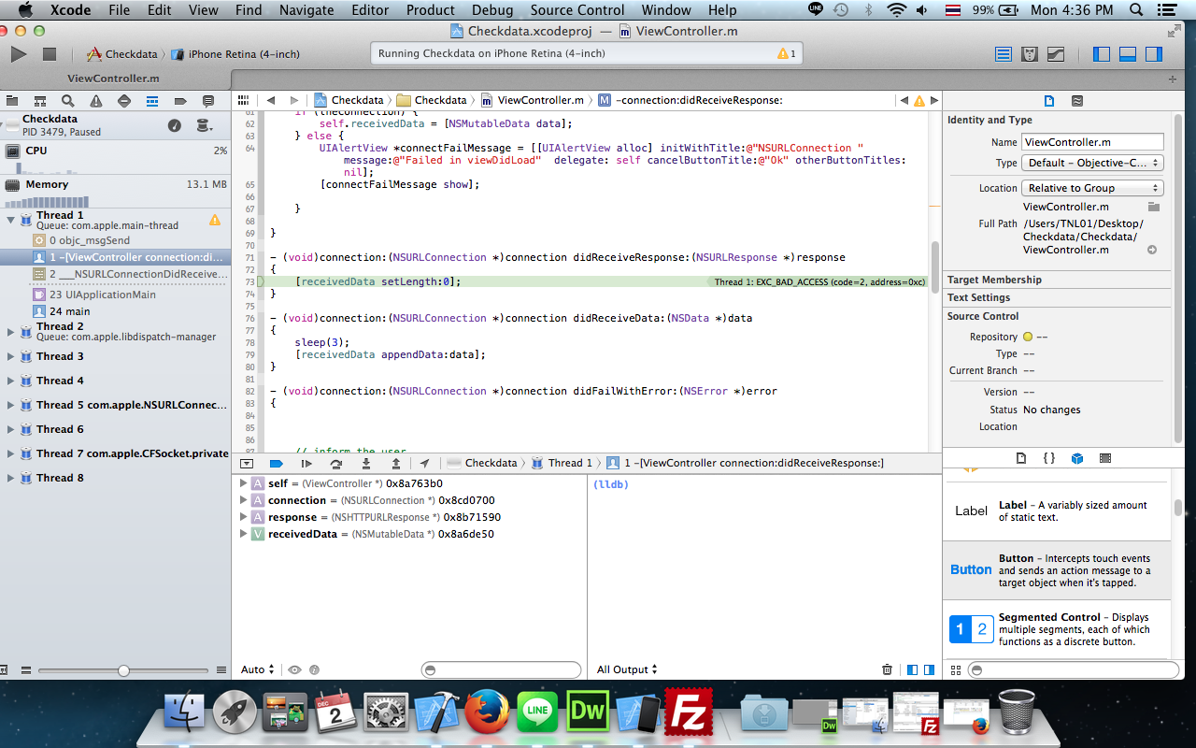The height and width of the screenshot is (748, 1196).
Task: Show the File inspector icon
Action: pos(1048,101)
